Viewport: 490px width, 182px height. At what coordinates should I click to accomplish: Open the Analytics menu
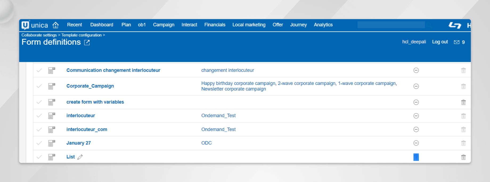click(323, 25)
